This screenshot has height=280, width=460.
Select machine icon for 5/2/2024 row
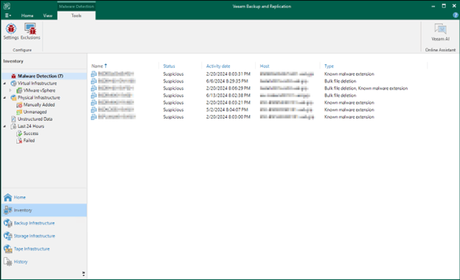94,110
